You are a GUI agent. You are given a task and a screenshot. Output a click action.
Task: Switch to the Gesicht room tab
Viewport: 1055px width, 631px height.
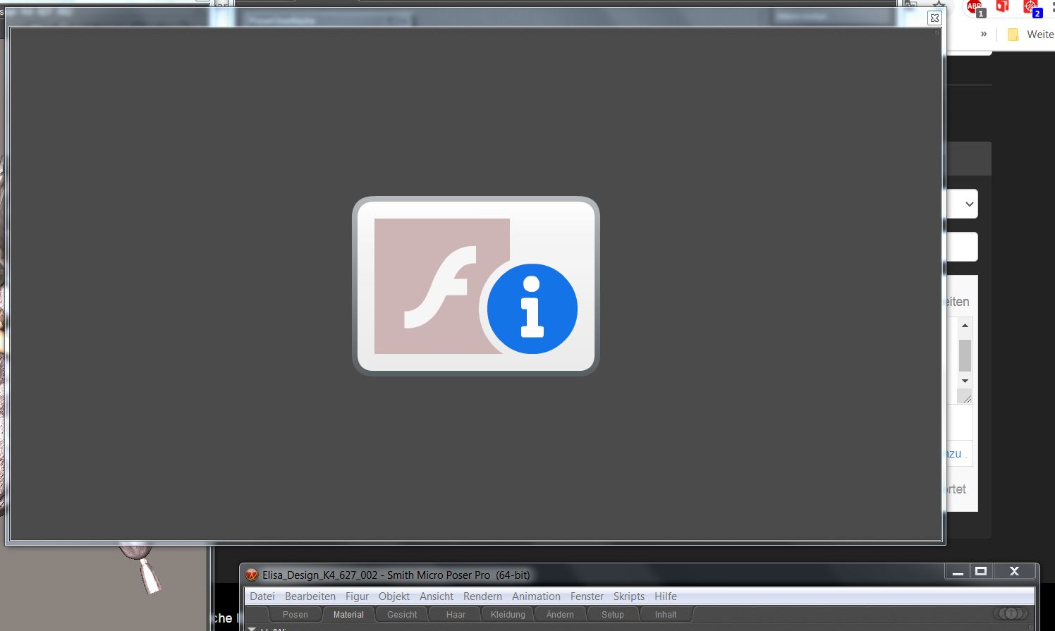[x=402, y=615]
